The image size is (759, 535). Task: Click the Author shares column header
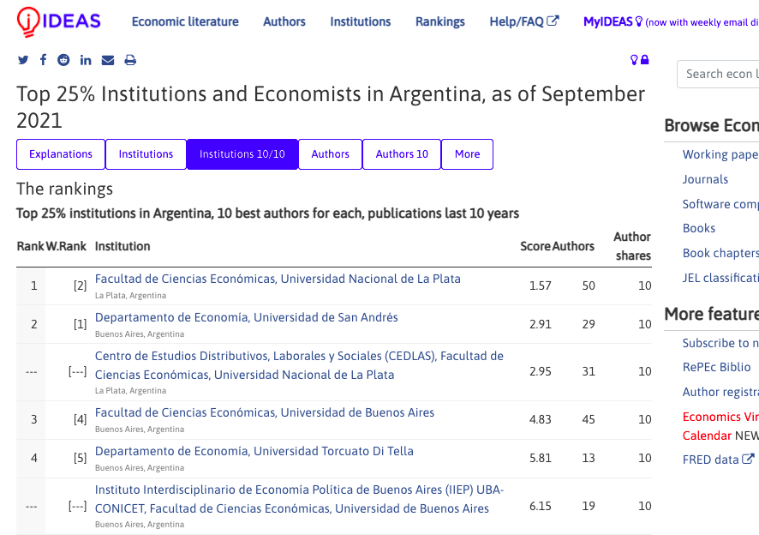633,246
